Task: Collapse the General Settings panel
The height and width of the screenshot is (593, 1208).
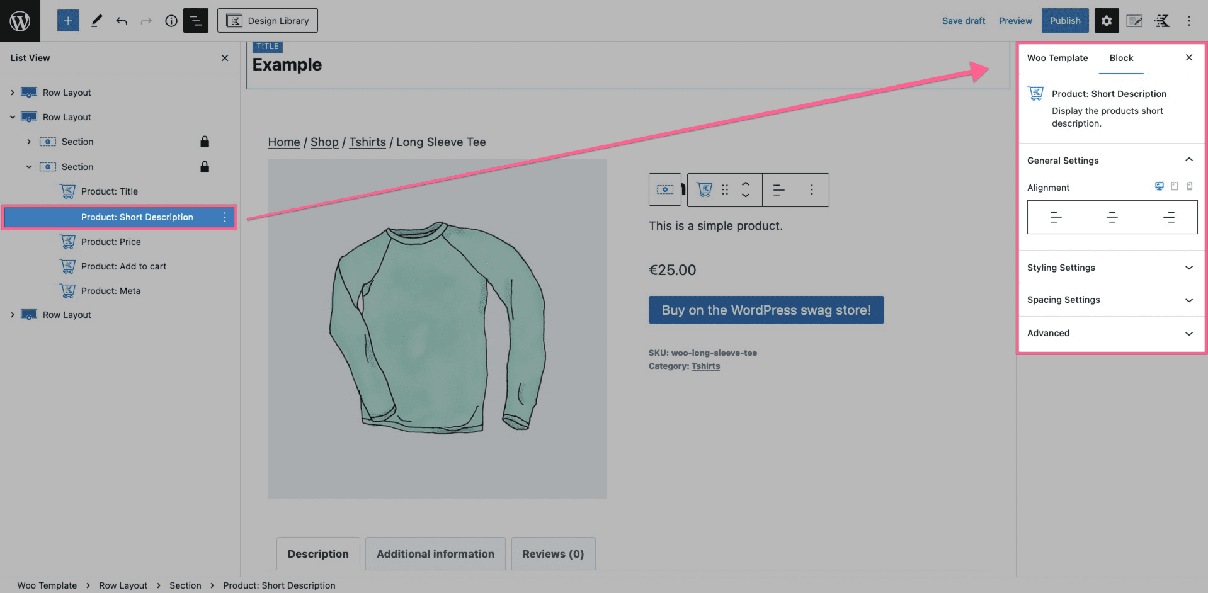Action: (1112, 161)
